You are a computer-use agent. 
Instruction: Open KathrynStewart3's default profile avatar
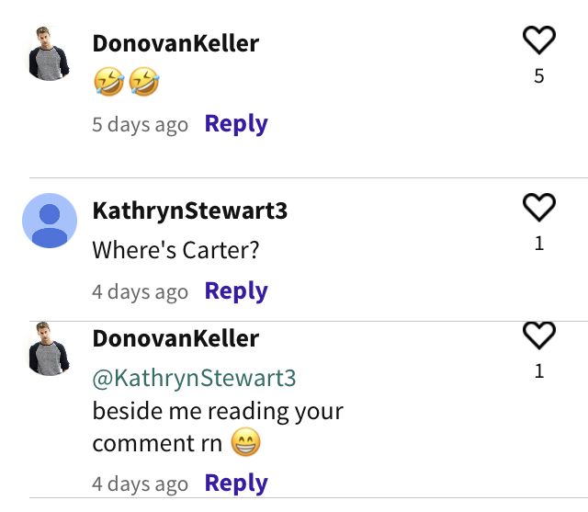[x=50, y=221]
